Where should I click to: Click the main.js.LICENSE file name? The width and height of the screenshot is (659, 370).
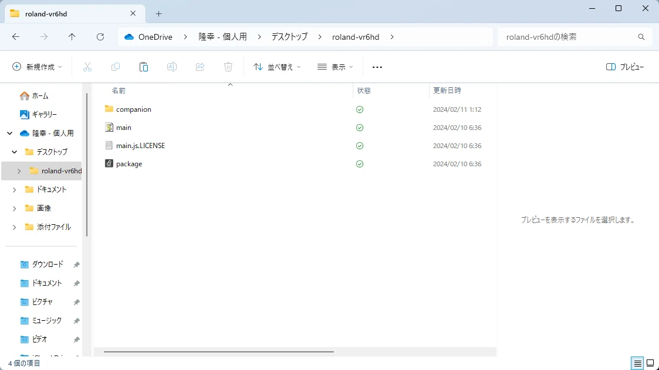[140, 146]
